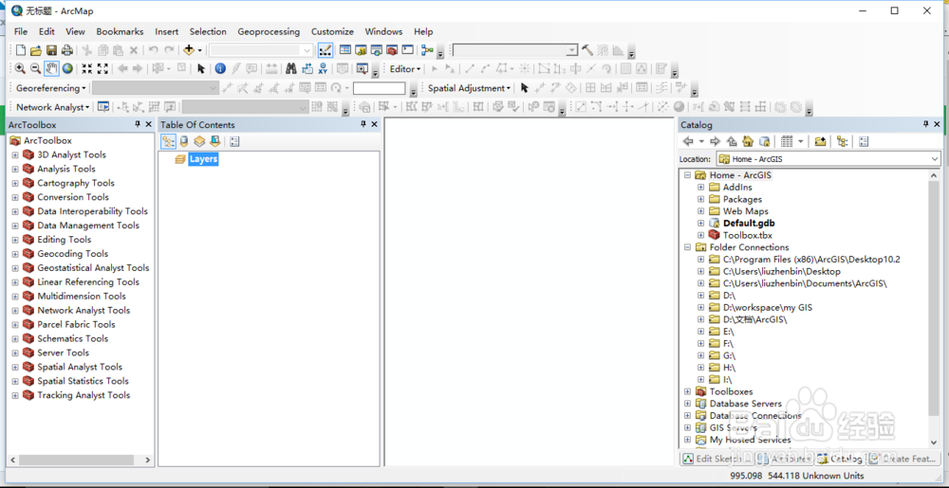This screenshot has width=949, height=488.
Task: Open an existing map document icon
Action: (x=36, y=50)
